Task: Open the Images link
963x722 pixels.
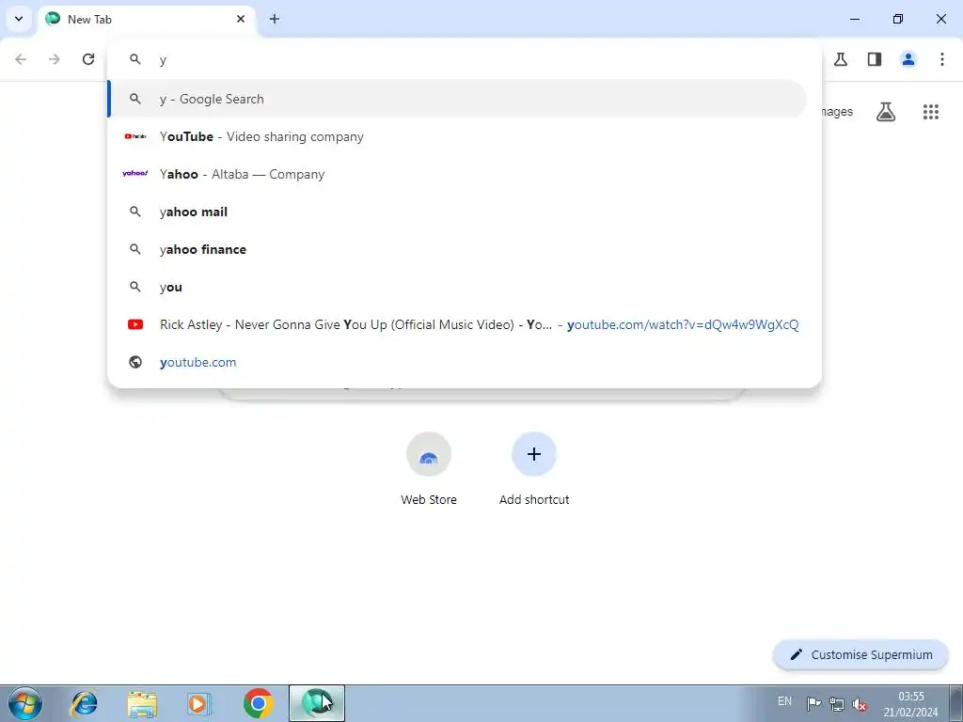Action: pyautogui.click(x=837, y=112)
